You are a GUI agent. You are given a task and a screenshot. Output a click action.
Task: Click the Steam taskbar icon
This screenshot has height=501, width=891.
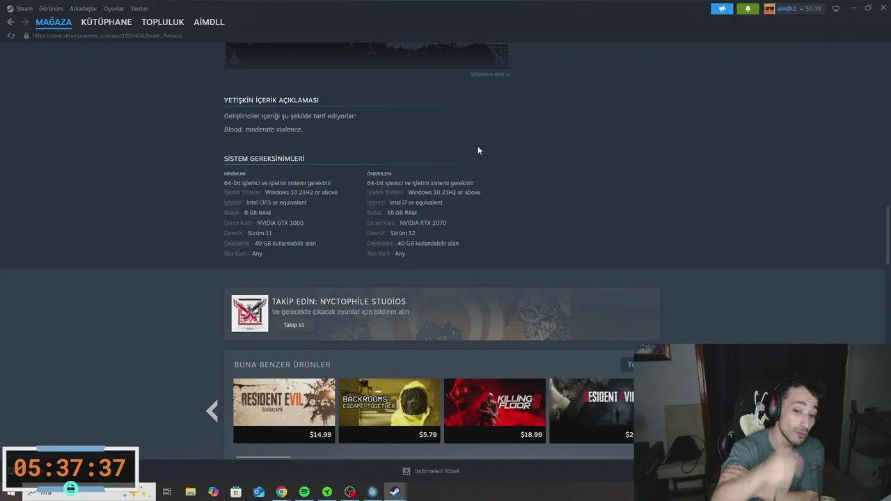395,492
